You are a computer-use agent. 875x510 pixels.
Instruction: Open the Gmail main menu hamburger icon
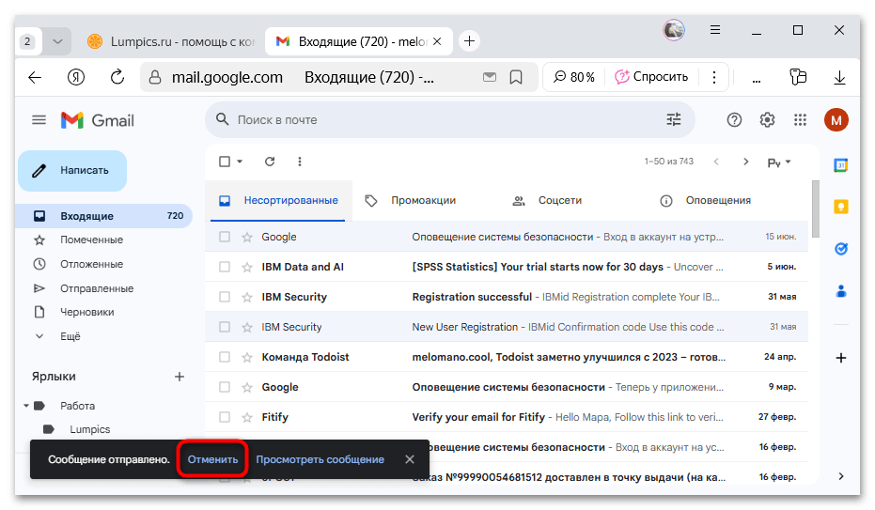point(39,120)
